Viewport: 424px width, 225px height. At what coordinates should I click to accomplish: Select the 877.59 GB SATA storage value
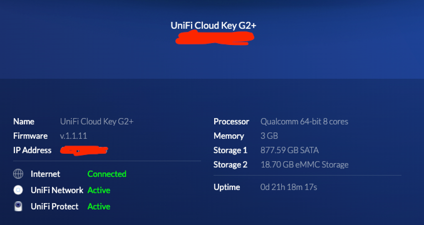tap(289, 150)
